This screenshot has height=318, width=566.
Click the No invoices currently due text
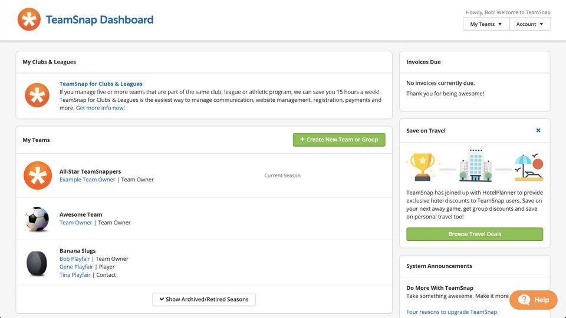[x=441, y=83]
